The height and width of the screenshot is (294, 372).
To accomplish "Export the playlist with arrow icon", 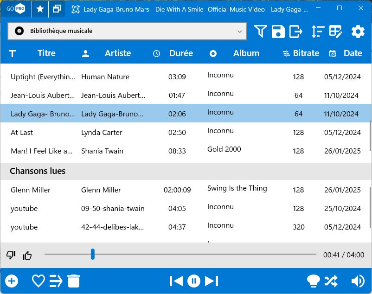I will (x=296, y=31).
